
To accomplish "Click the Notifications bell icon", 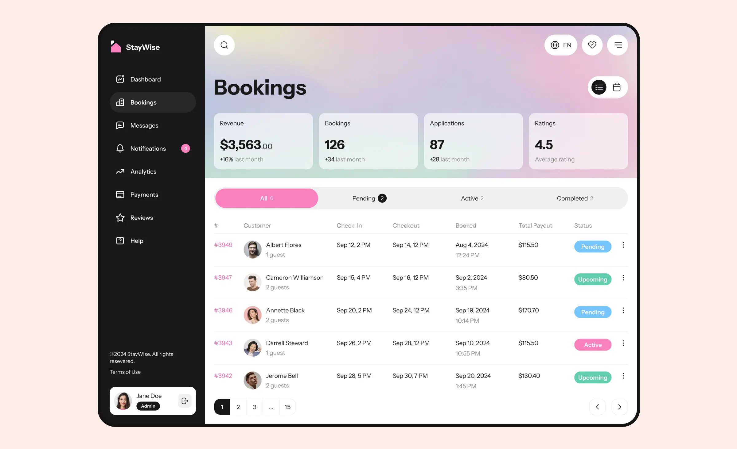I will tap(120, 148).
